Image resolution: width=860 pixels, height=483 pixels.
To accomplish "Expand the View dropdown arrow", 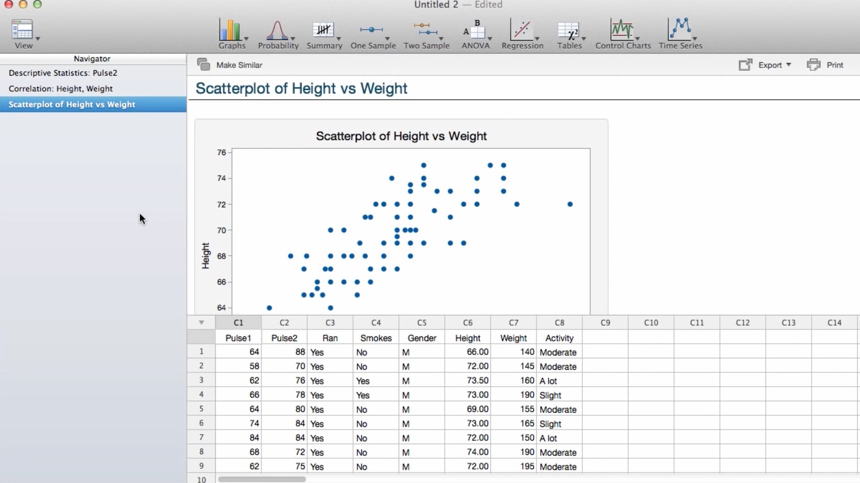I will [38, 39].
